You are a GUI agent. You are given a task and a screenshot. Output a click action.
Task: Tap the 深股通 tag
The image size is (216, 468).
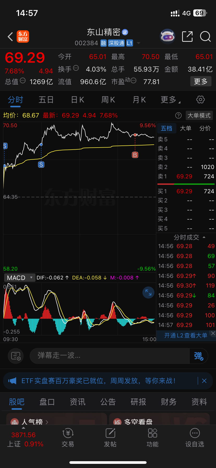116,43
